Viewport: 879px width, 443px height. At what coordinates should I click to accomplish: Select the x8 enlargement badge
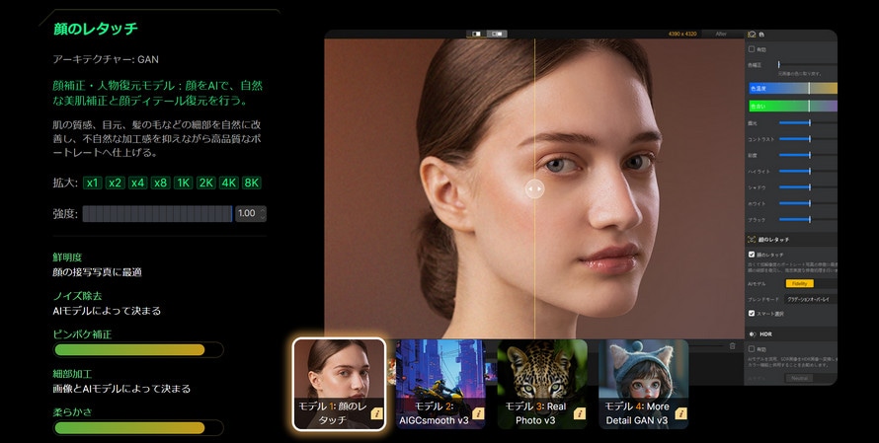[160, 183]
